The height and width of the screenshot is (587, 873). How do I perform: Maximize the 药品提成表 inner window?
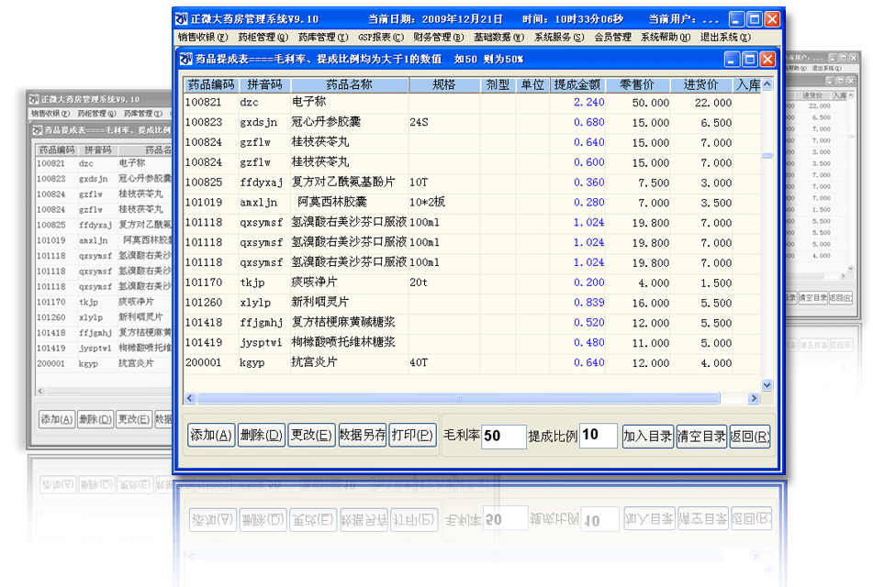click(750, 60)
